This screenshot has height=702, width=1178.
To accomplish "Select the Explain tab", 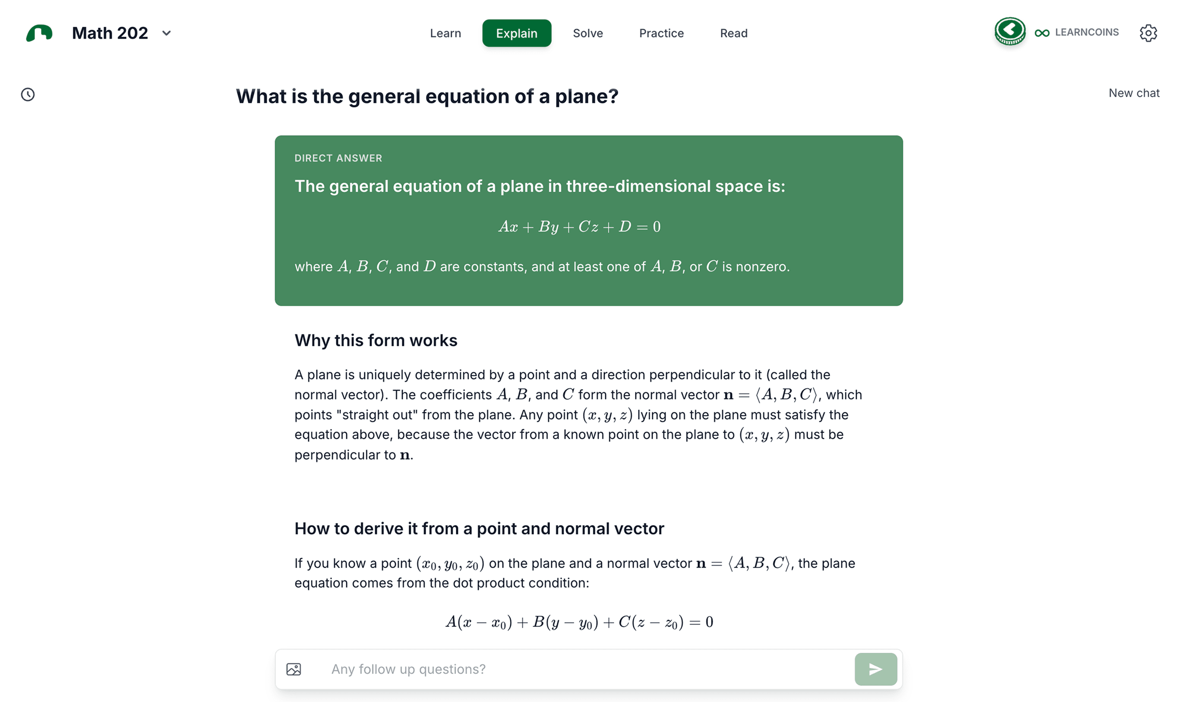I will point(516,33).
